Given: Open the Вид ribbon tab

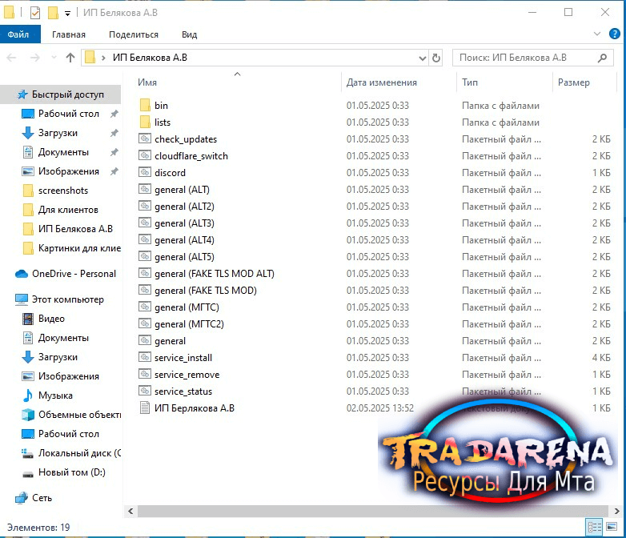Looking at the screenshot, I should [189, 34].
